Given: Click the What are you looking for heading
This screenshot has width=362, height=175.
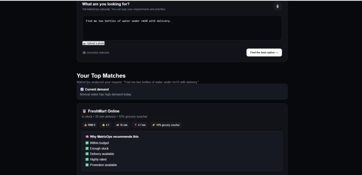Looking at the screenshot, I should [106, 4].
